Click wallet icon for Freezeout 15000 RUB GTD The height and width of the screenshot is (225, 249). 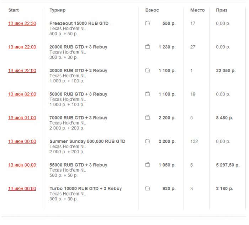click(x=148, y=24)
